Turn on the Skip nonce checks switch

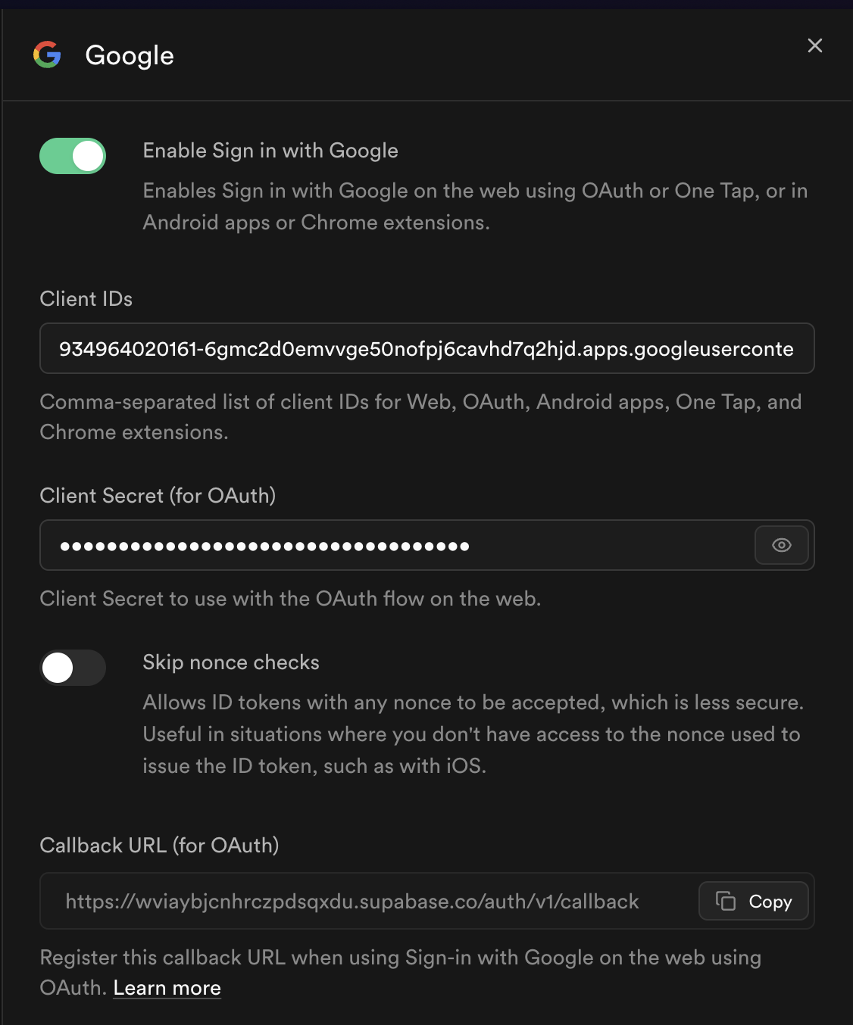(x=72, y=668)
